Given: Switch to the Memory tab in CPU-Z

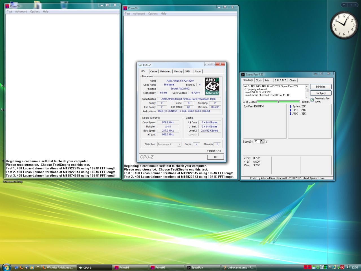Looking at the screenshot, I should pos(178,71).
